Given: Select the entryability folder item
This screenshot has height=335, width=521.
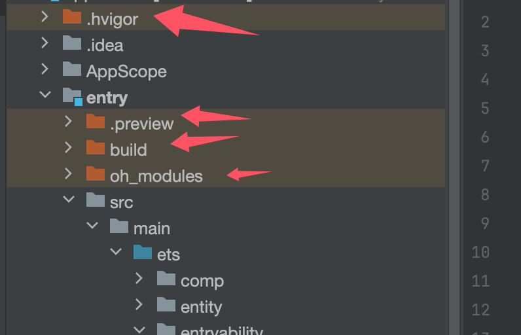Looking at the screenshot, I should 222,330.
